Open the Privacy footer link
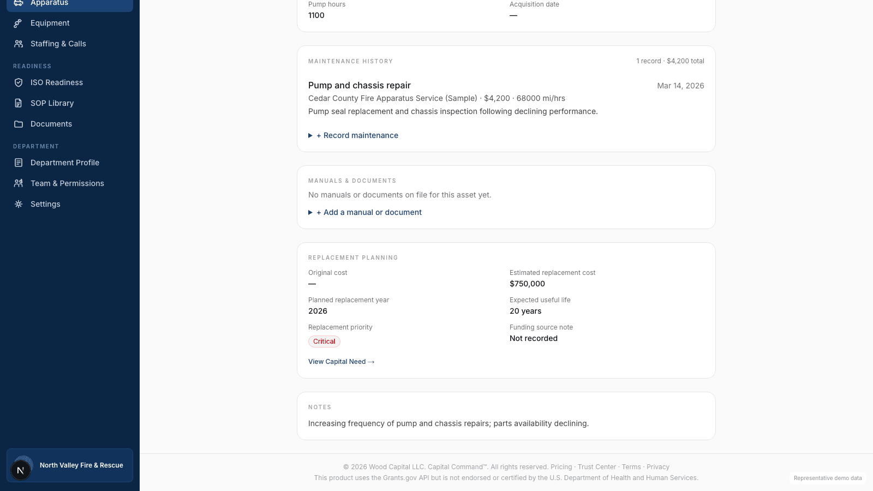 click(x=658, y=467)
